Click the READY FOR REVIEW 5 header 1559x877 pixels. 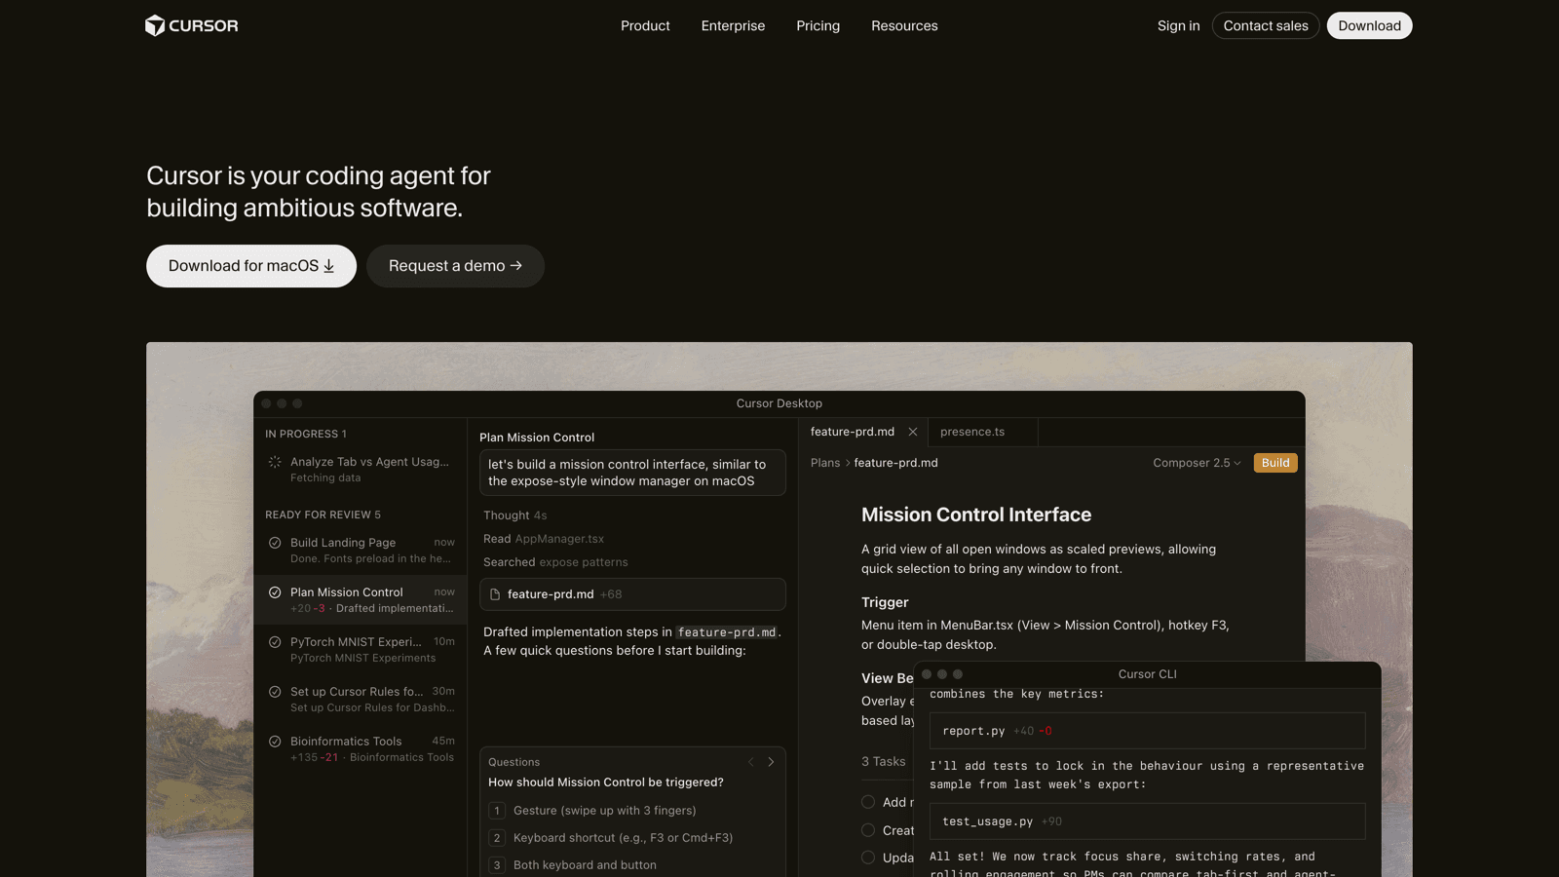pos(323,515)
